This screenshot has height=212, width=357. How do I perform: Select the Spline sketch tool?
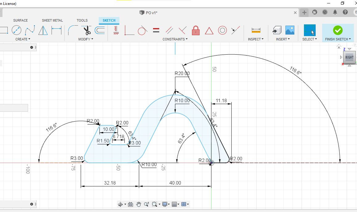(30, 30)
